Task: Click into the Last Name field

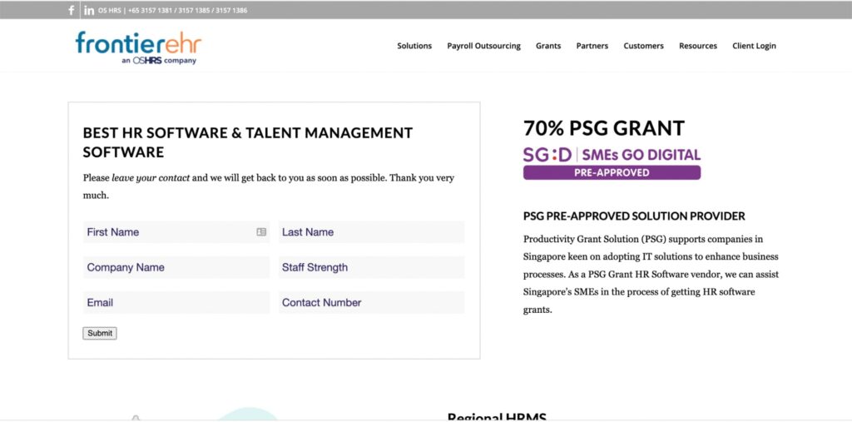Action: 371,232
